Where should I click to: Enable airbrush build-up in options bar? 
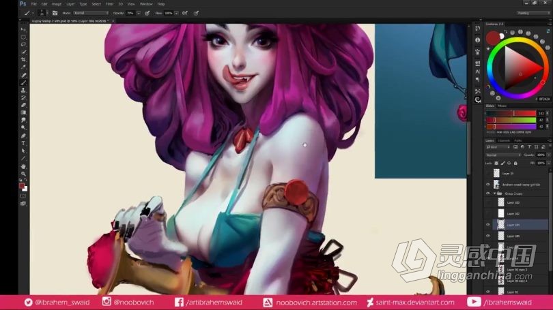(x=185, y=13)
